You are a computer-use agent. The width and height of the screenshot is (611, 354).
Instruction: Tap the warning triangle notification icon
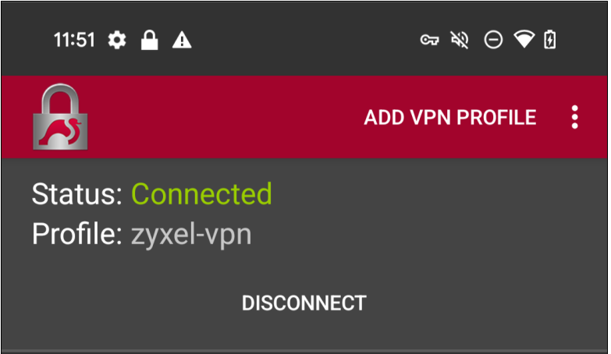(182, 41)
